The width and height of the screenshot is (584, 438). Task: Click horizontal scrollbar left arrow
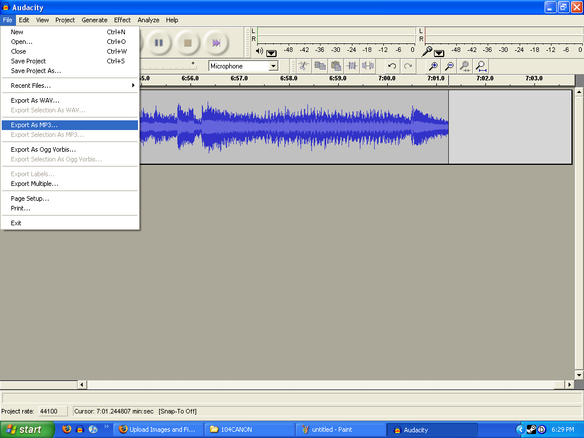pos(82,384)
